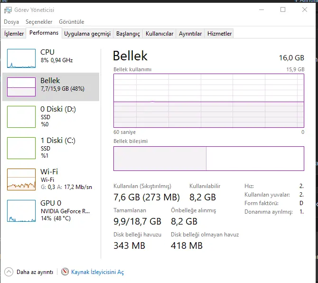Select Bellek 7,7/15,9 GB (48%) entry
318x283 pixels.
coord(51,87)
